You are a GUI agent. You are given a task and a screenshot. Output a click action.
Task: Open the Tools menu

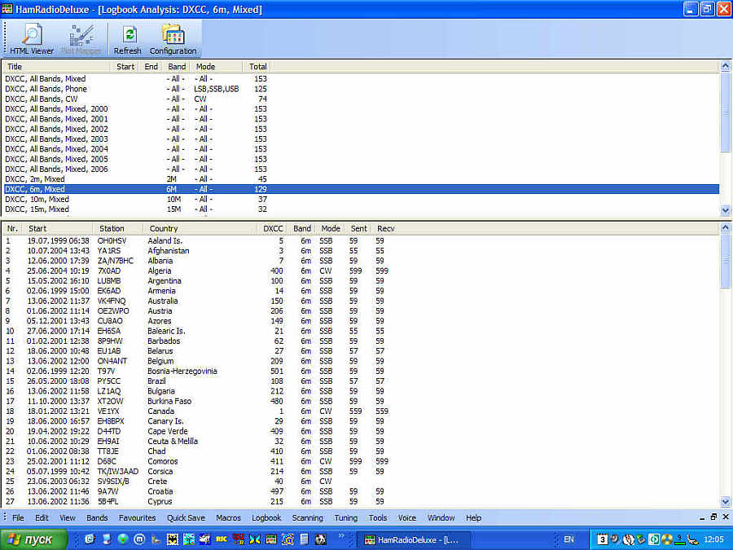coord(378,517)
